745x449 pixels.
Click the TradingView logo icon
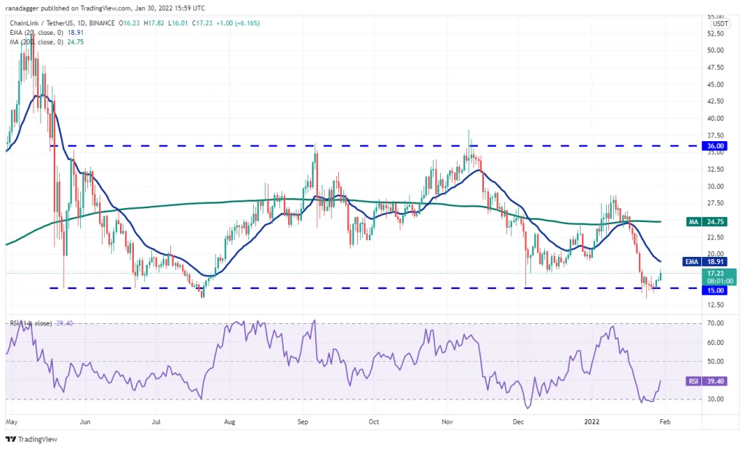pos(10,440)
